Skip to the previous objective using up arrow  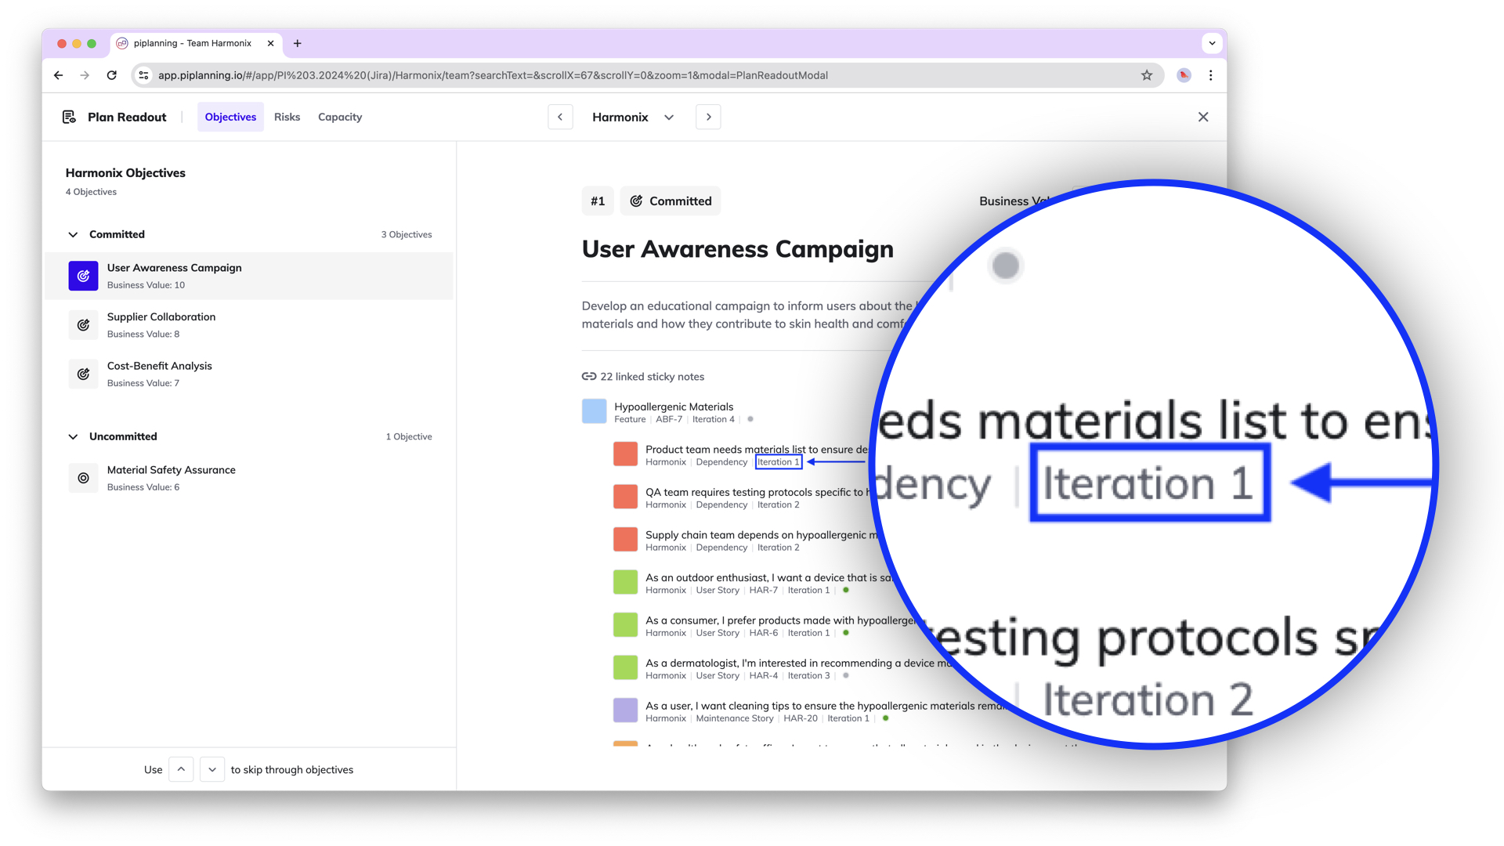[x=181, y=769]
